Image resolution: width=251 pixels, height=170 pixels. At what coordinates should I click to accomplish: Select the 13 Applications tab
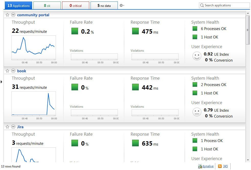coord(18,6)
